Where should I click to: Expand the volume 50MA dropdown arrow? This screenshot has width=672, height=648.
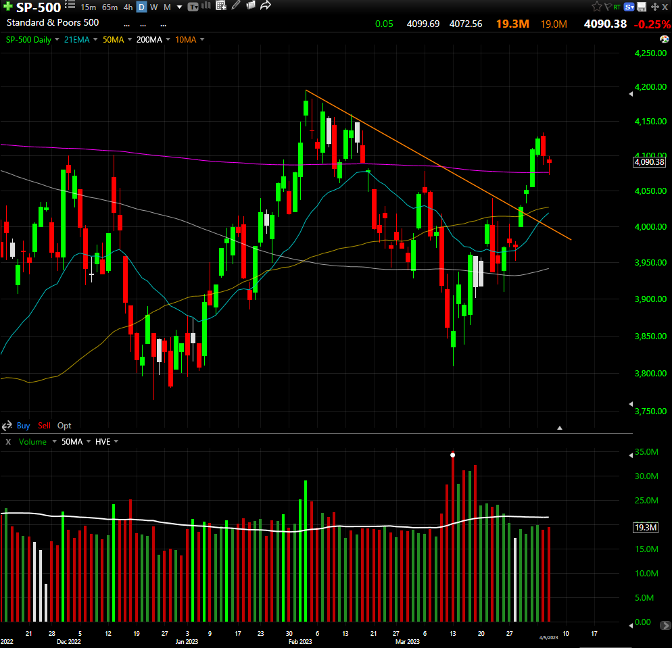pyautogui.click(x=89, y=441)
